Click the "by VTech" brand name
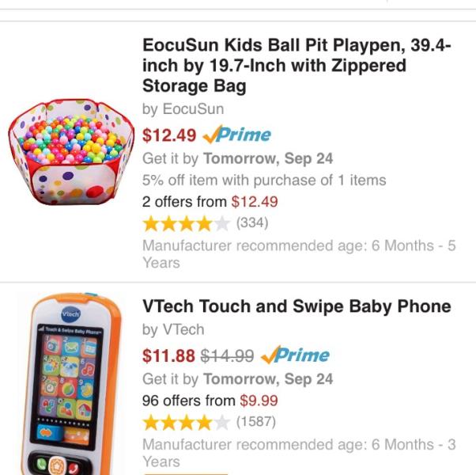 (173, 329)
